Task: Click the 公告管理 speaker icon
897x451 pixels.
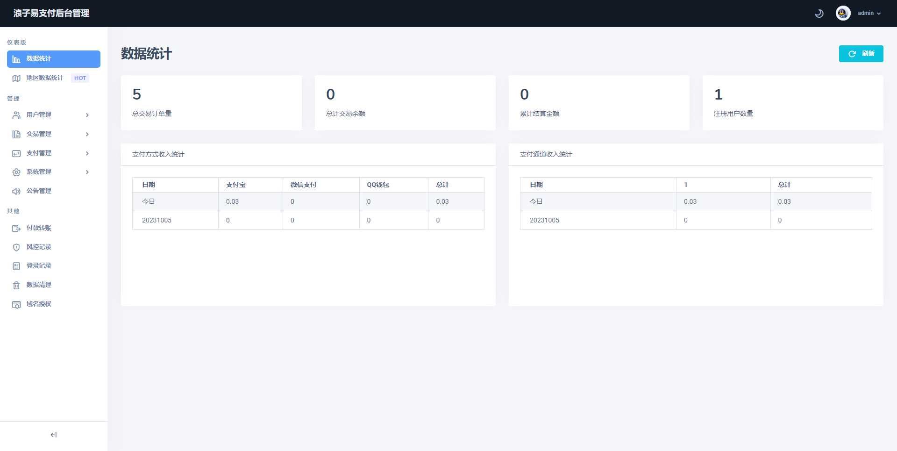Action: click(16, 191)
